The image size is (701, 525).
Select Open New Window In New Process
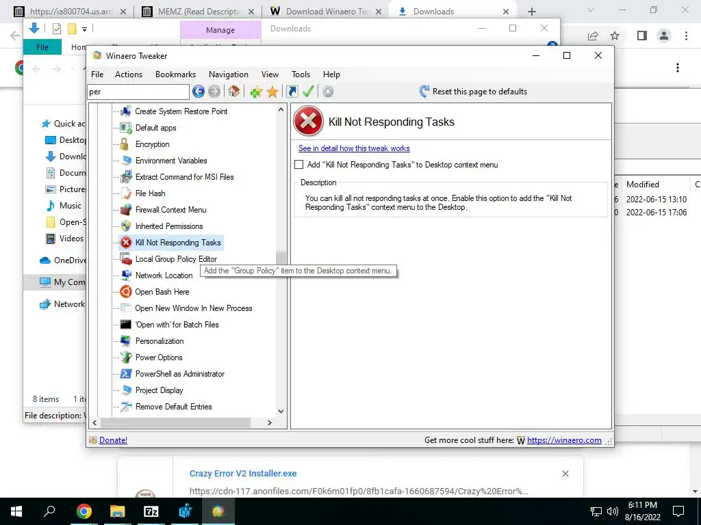(194, 308)
